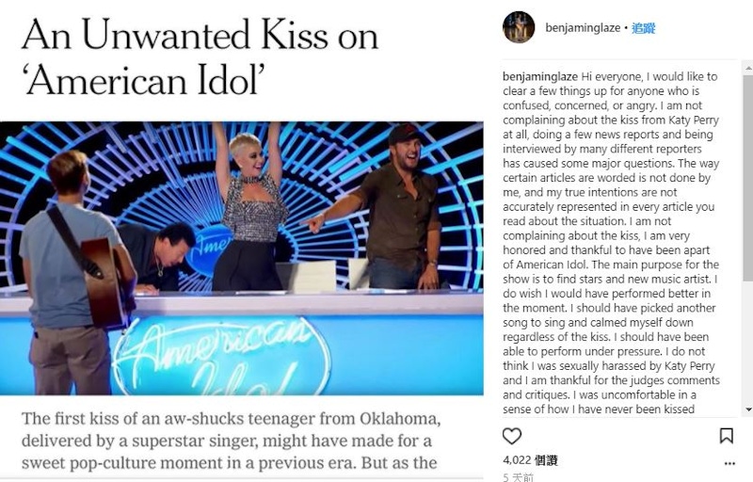Viewport: 753px width, 482px height.
Task: Like the post with the heart icon
Action: pyautogui.click(x=511, y=436)
